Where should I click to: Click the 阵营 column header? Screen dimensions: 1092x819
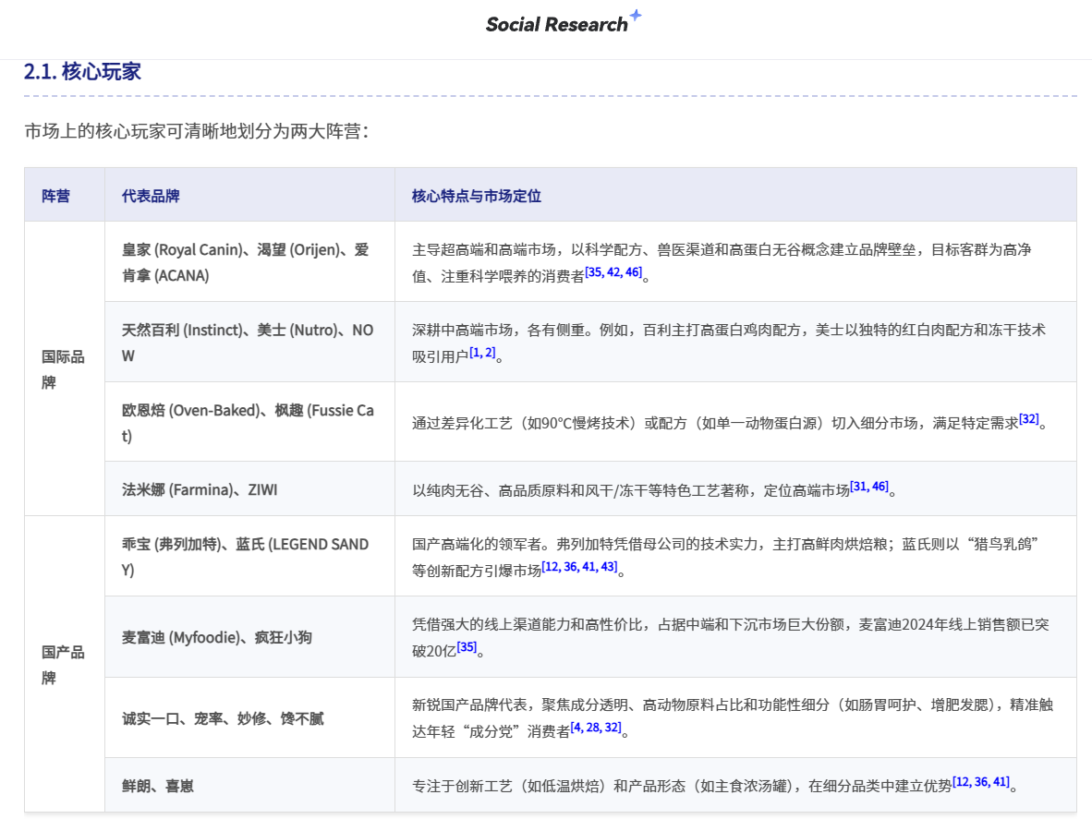(x=65, y=196)
